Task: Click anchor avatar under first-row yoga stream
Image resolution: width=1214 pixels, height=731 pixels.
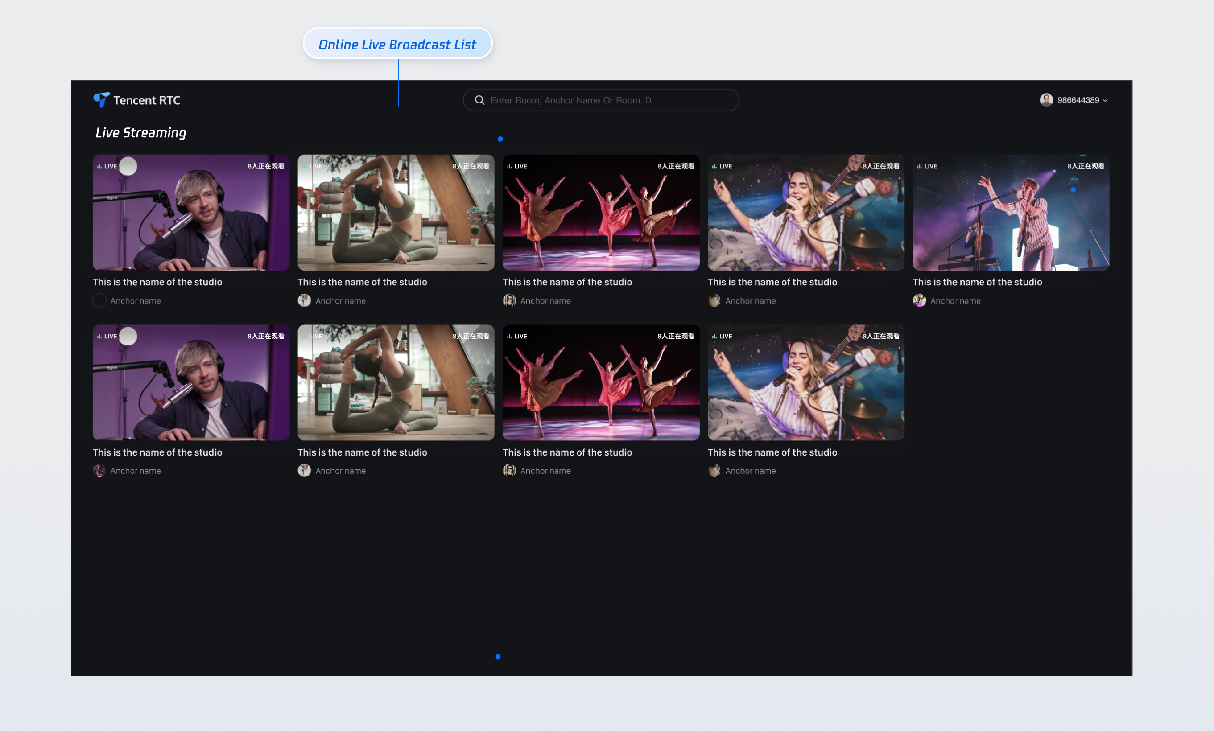Action: click(304, 300)
